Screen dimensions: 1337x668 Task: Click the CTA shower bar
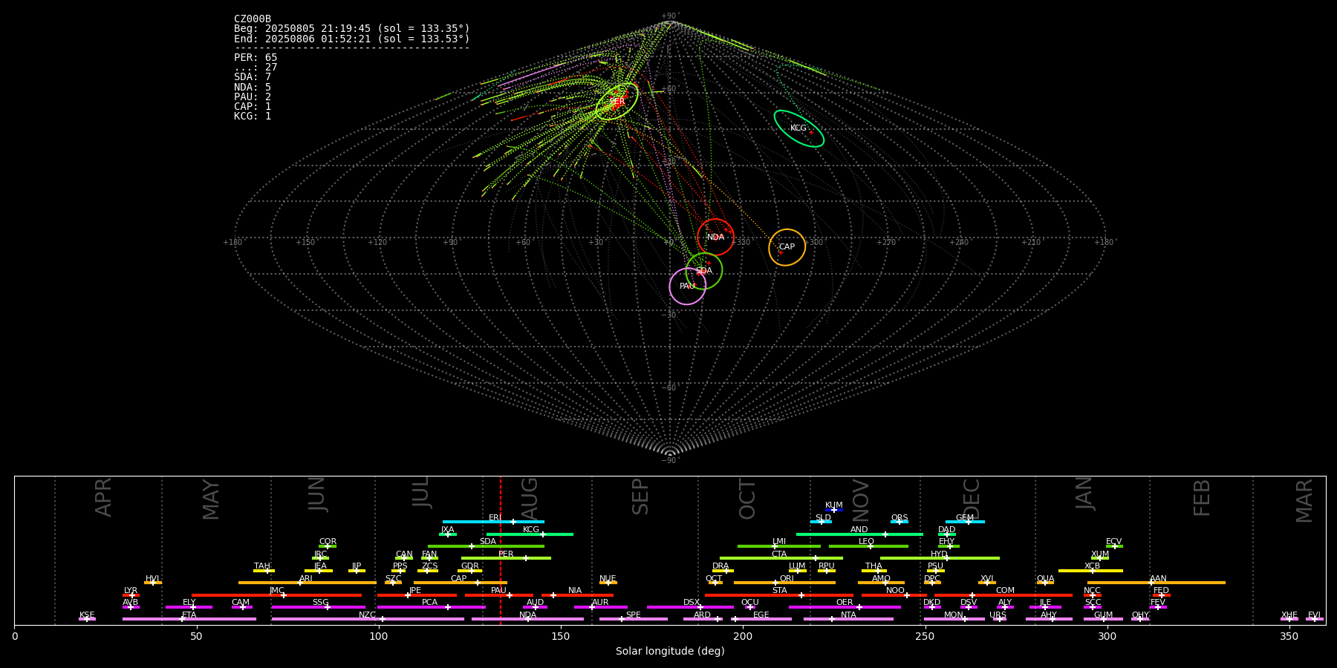781,558
